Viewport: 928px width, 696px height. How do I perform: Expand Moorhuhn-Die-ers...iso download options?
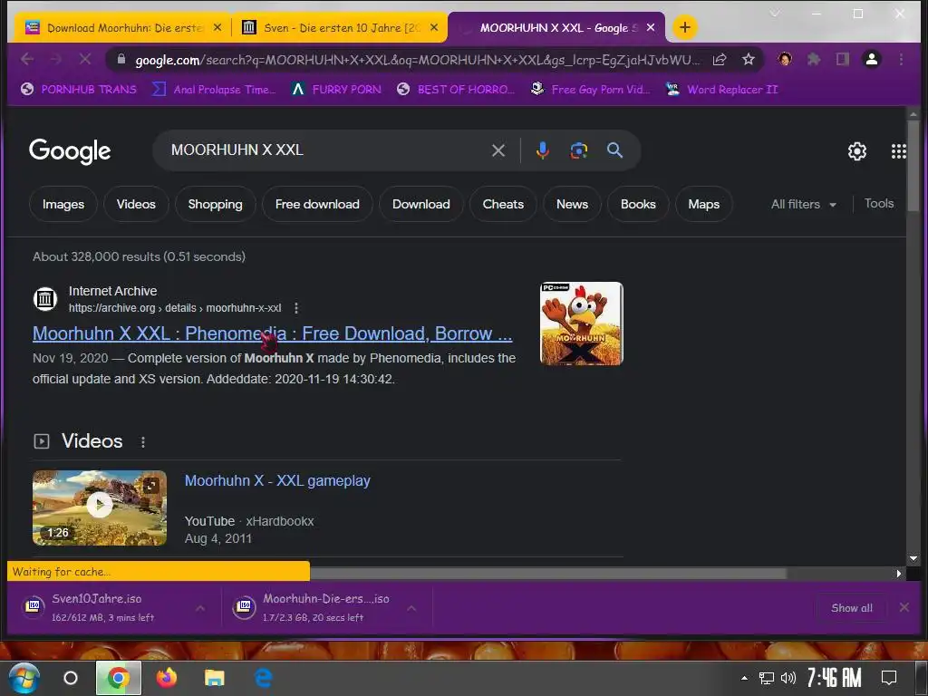coord(411,608)
